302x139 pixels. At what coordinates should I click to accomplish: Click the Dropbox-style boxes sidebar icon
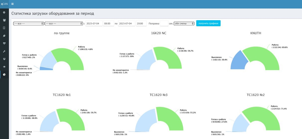(4, 59)
